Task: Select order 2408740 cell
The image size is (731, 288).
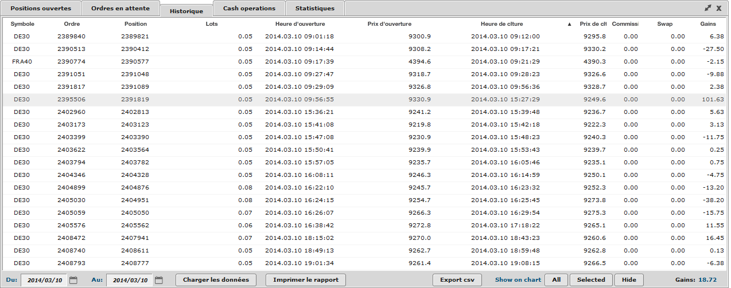Action: [72, 251]
